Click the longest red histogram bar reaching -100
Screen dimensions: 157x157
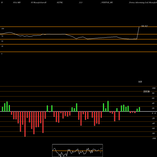pos(25,124)
